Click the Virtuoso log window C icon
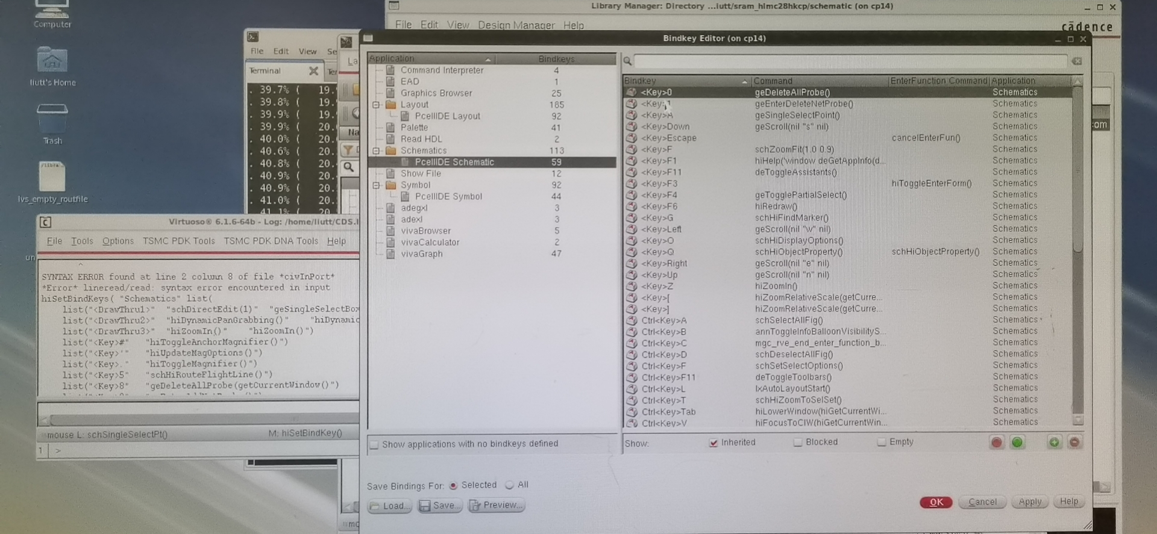Viewport: 1157px width, 534px height. pos(45,222)
